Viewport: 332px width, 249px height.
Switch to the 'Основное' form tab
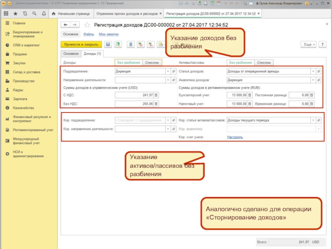tap(71, 54)
